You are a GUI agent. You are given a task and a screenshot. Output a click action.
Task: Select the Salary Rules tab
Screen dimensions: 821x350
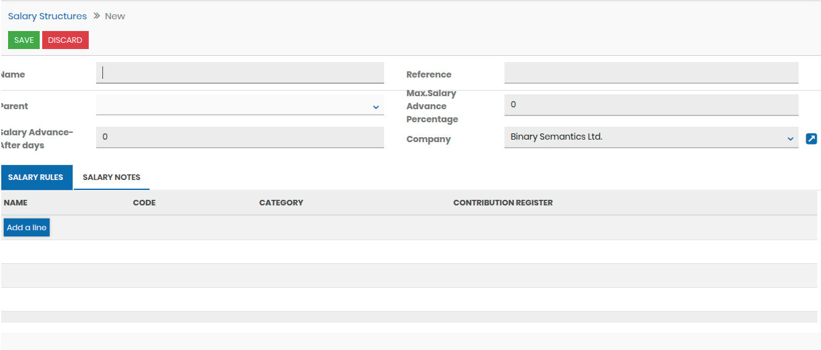coord(36,177)
